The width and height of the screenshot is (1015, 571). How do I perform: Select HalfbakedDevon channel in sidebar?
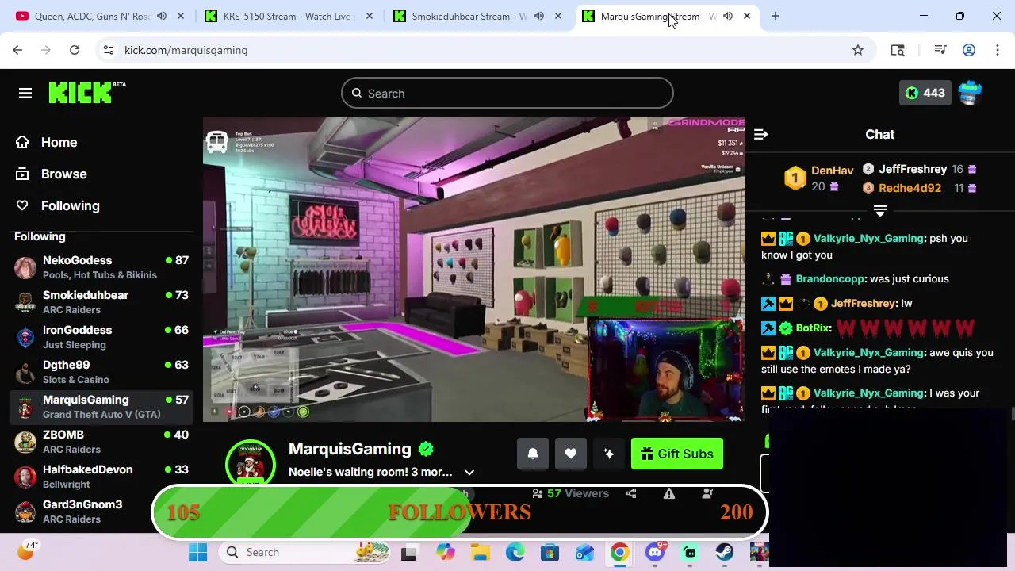coord(101,477)
